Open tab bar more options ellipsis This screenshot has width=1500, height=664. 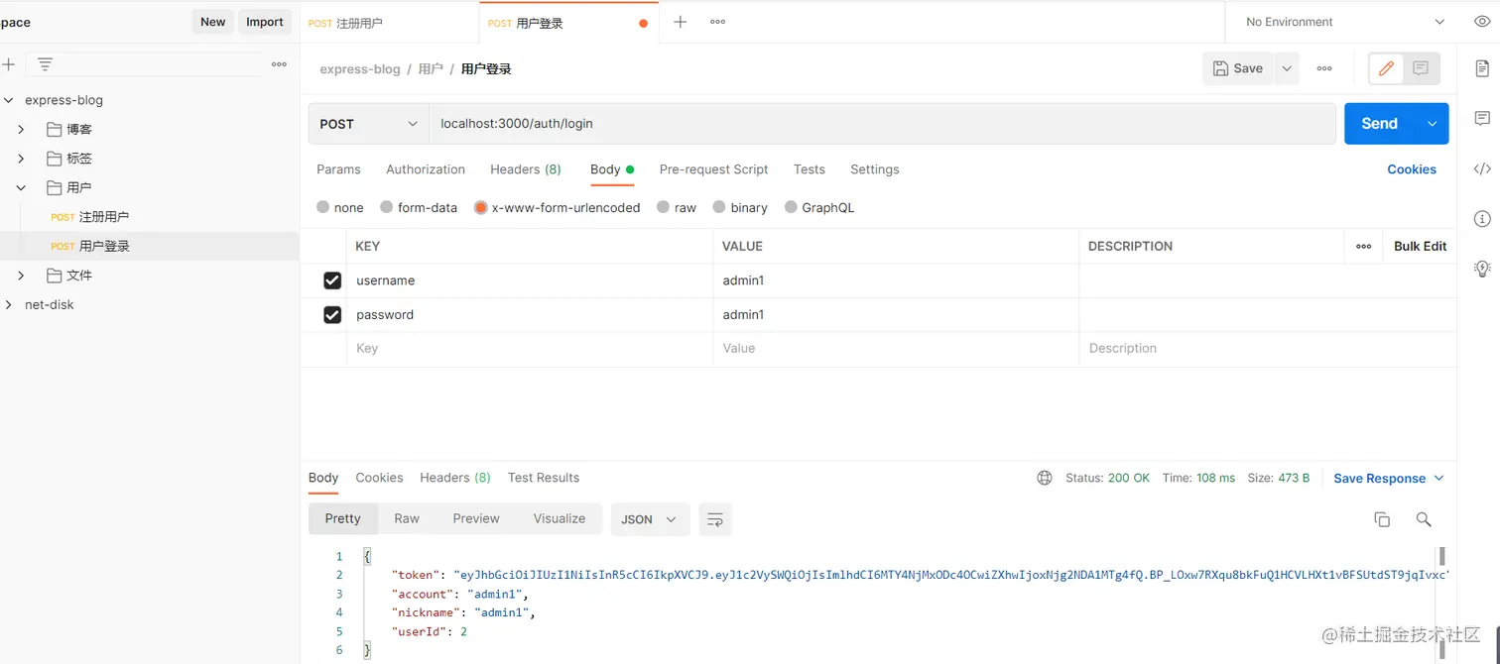717,22
